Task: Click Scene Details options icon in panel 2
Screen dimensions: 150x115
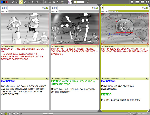Action: coord(147,46)
